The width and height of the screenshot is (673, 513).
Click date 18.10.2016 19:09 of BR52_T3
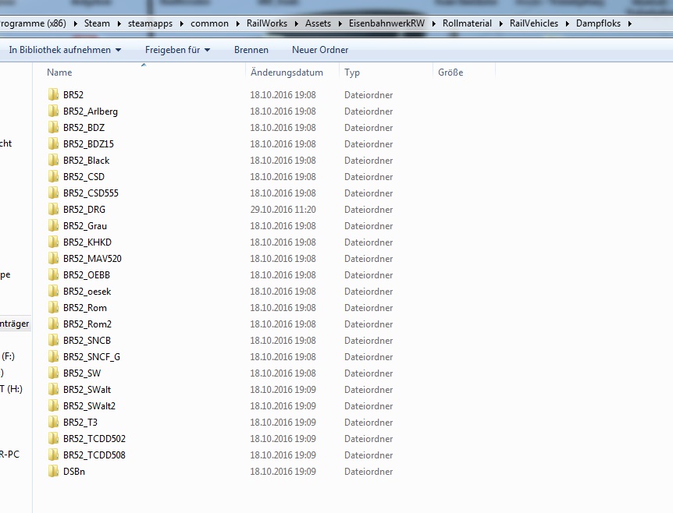point(283,422)
